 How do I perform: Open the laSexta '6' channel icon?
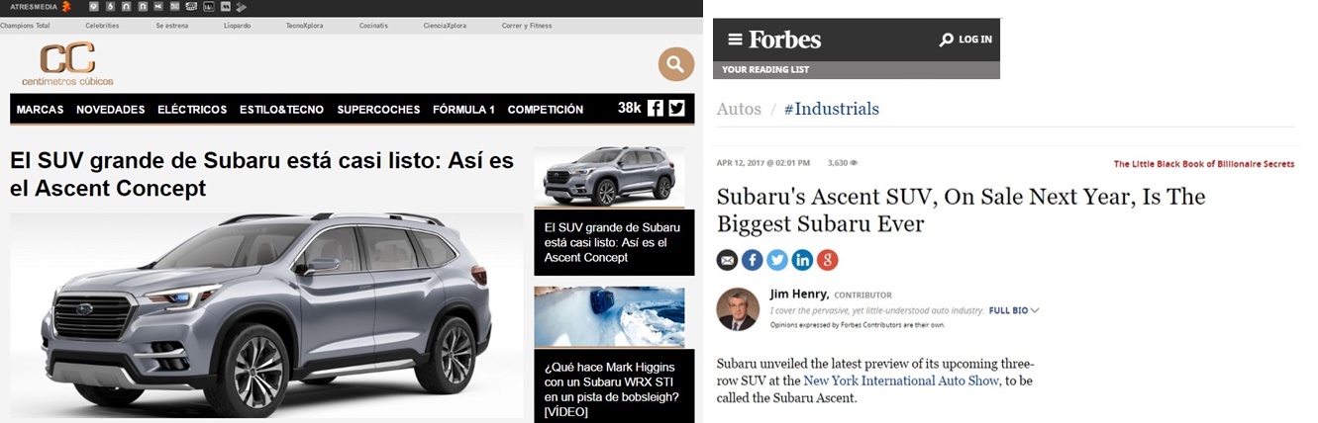pyautogui.click(x=110, y=6)
